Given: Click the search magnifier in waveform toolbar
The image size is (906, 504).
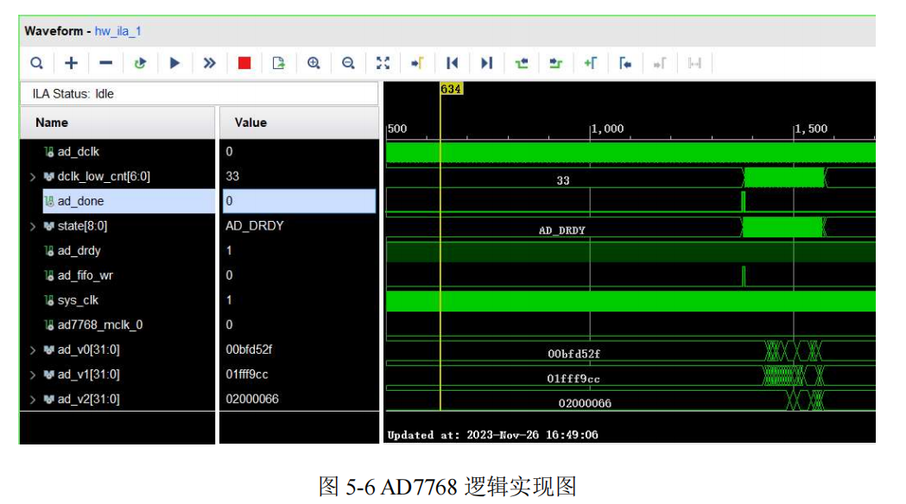Looking at the screenshot, I should click(36, 63).
